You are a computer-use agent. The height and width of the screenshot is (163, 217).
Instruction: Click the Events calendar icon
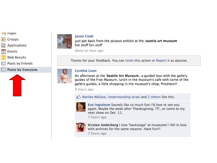coord(3,51)
